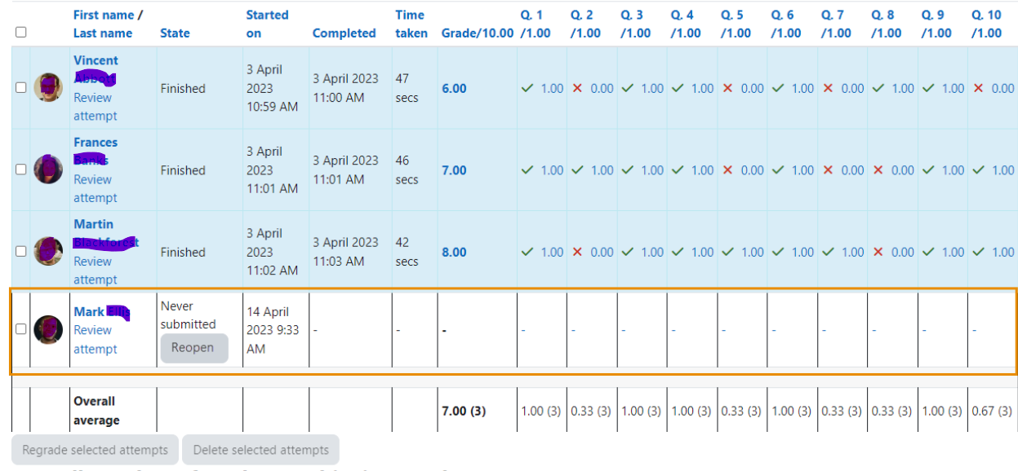Sort attempts by the Started on column header
The image size is (1018, 471).
coord(267,24)
